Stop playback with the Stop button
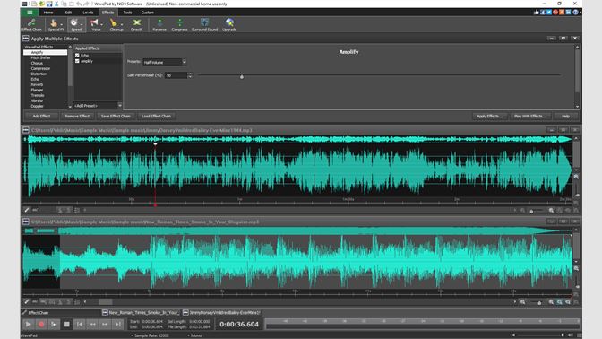602x339 pixels. (x=67, y=325)
